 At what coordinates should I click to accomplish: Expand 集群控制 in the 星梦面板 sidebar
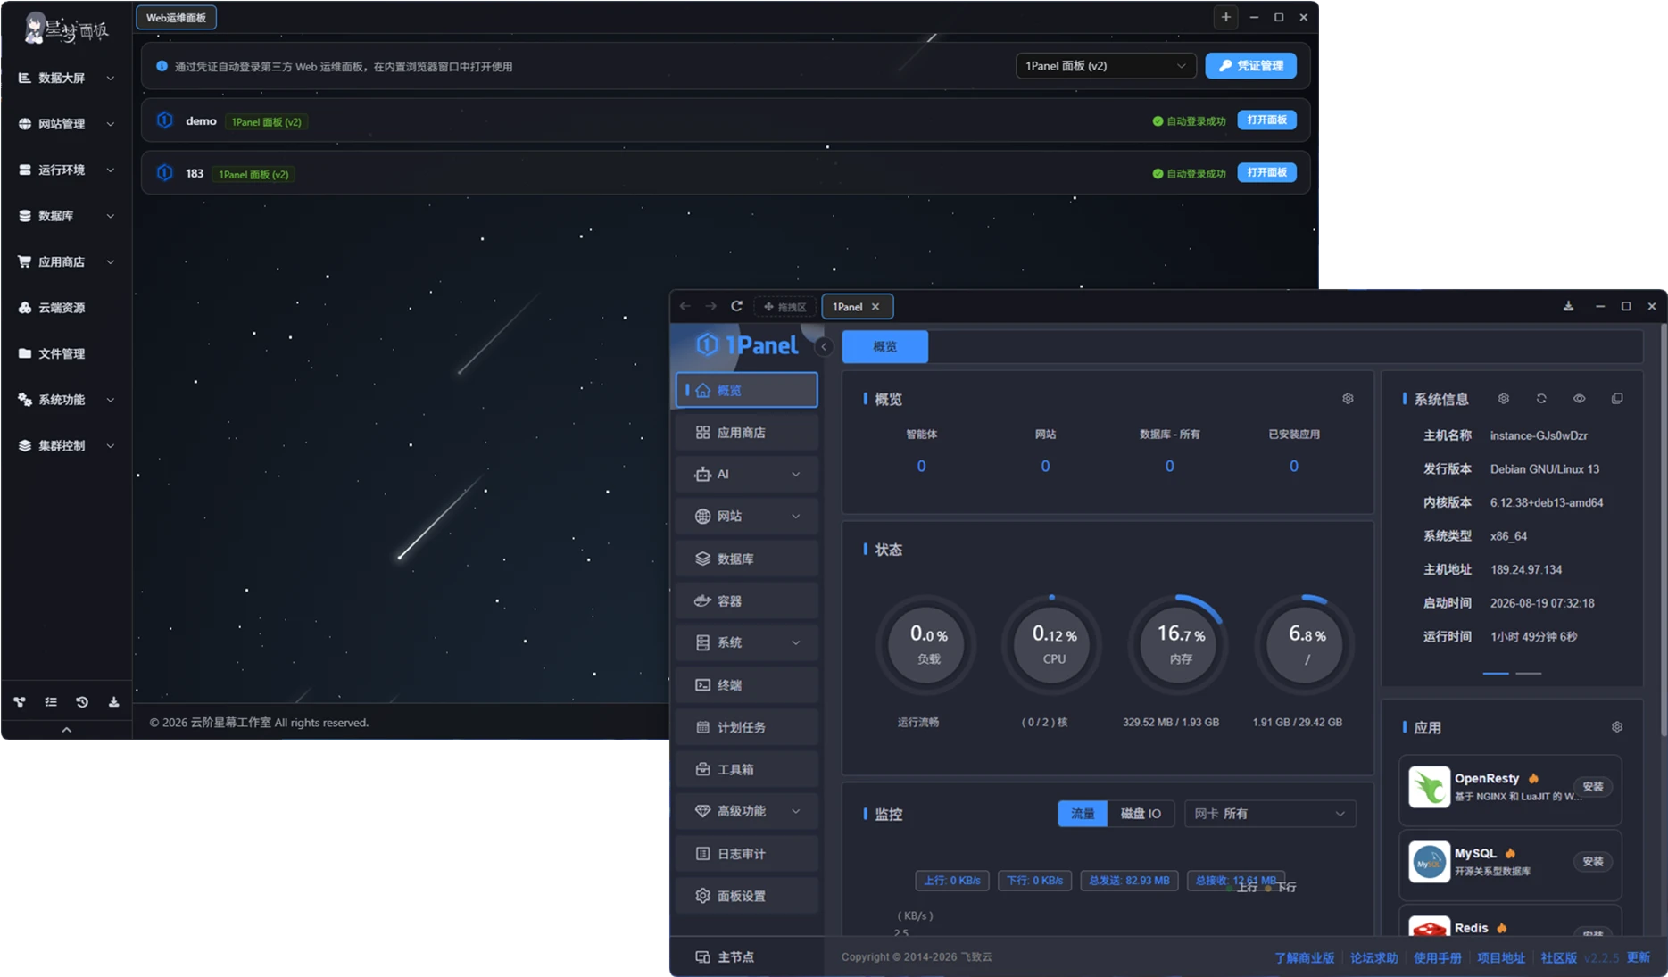[67, 446]
